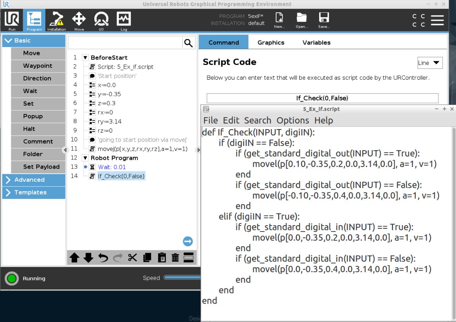Add a Folder command
This screenshot has width=456, height=322.
[38, 154]
